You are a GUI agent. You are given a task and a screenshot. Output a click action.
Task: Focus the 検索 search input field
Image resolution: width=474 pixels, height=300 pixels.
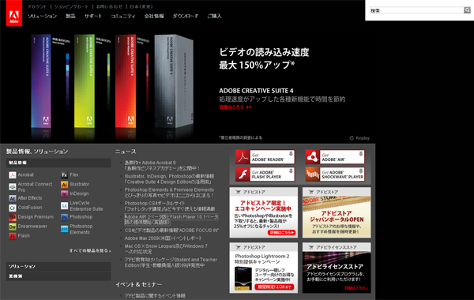coord(417,10)
